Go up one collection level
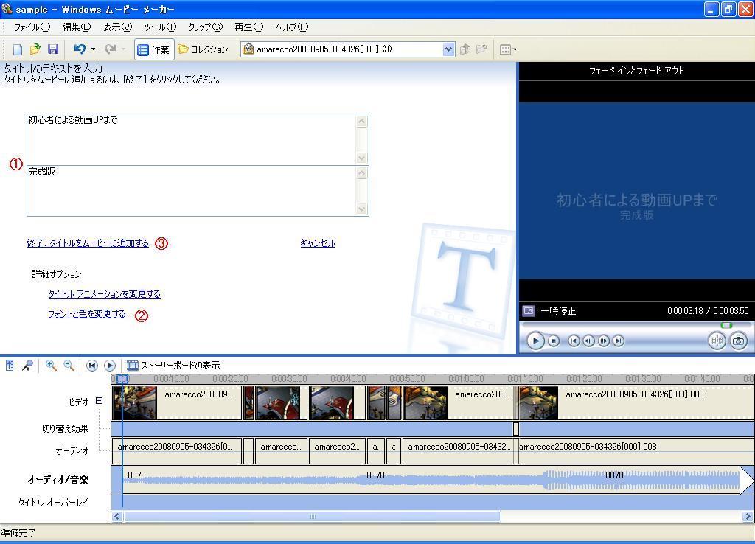 pos(465,49)
